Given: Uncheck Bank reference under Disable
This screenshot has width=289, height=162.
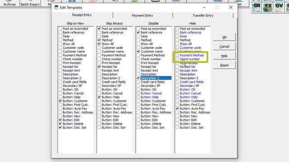Looking at the screenshot, I should click(x=138, y=32).
